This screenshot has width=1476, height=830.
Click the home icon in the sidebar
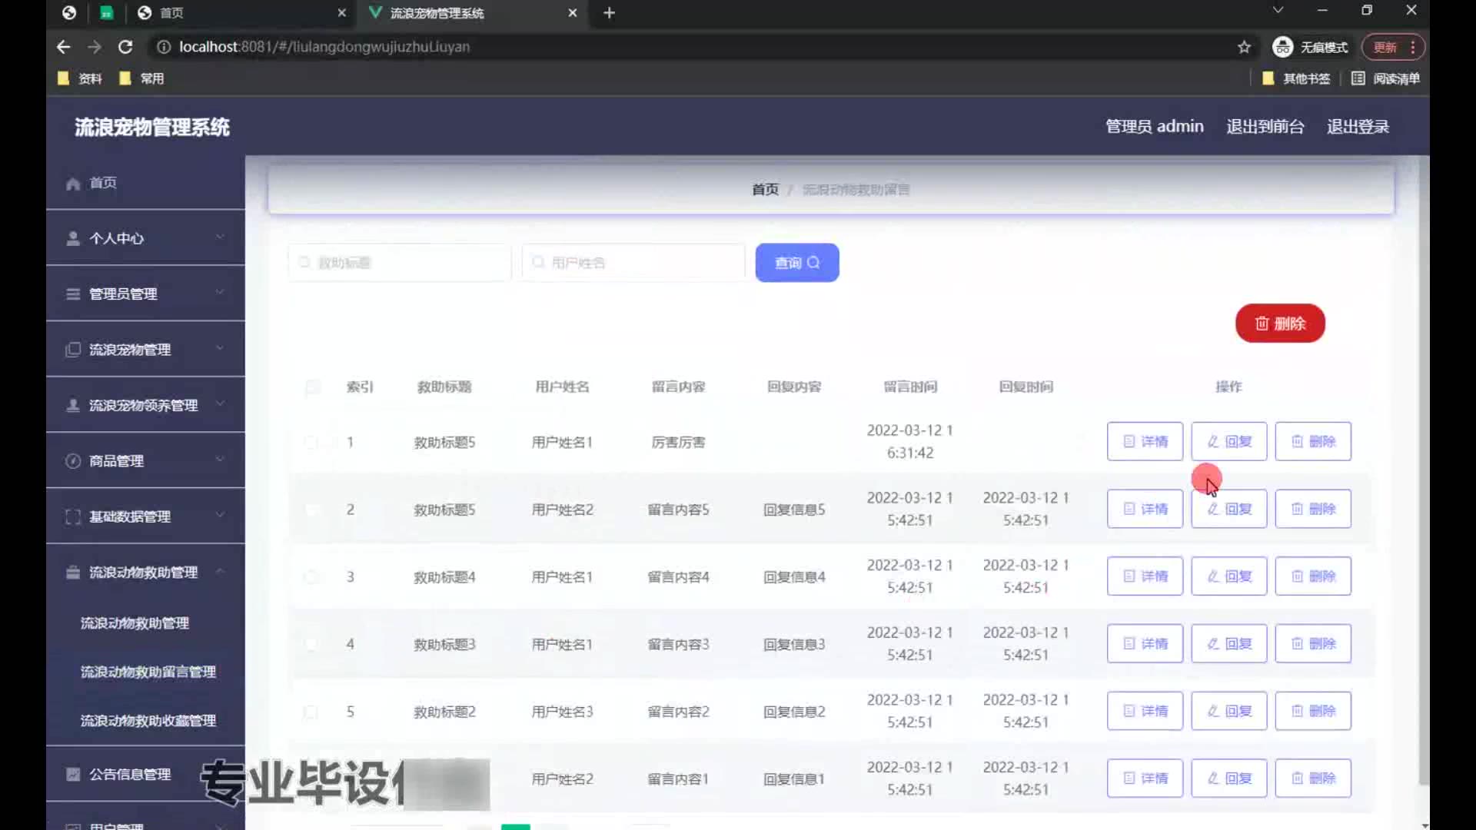73,184
